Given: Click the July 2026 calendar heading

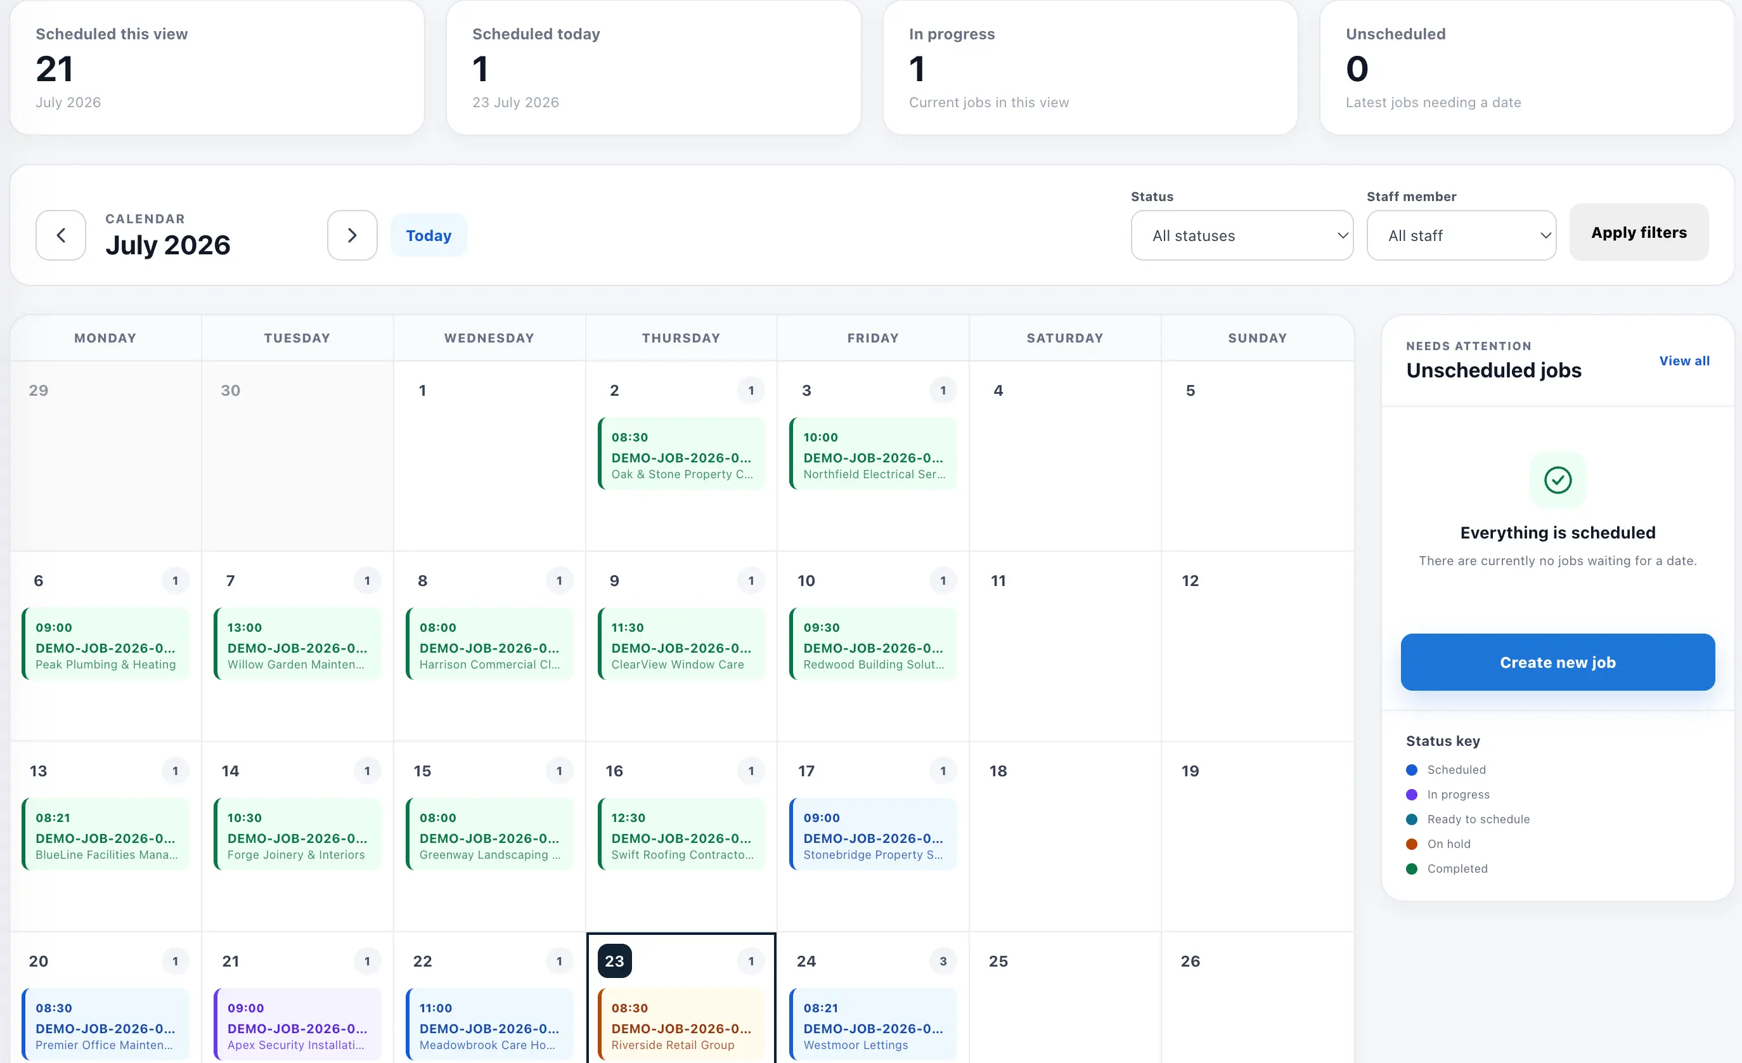Looking at the screenshot, I should click(167, 245).
